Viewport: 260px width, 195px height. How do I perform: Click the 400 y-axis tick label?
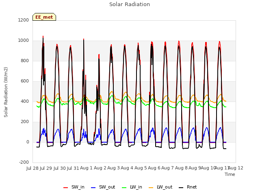(x=25, y=101)
